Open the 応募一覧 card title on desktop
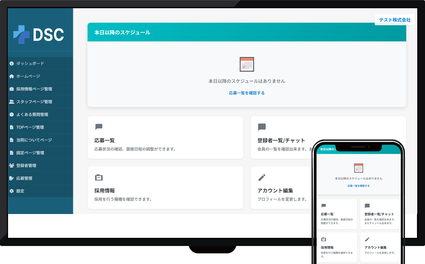This screenshot has height=264, width=425. coord(104,140)
